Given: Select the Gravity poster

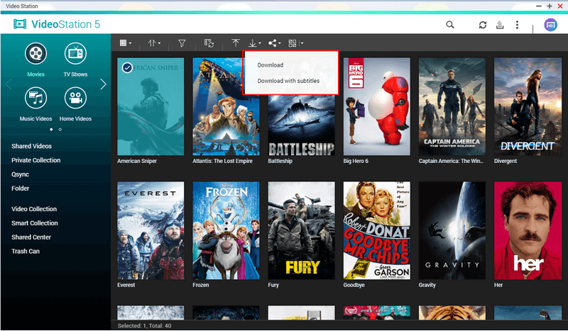Looking at the screenshot, I should tap(452, 230).
